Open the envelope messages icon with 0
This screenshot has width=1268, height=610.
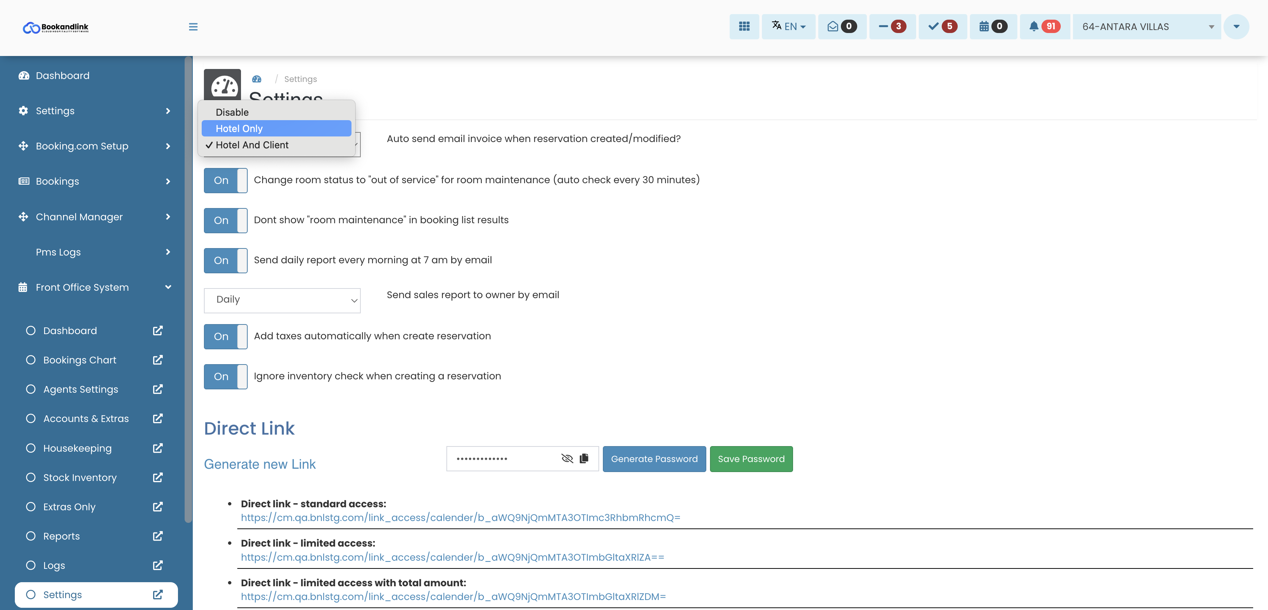842,27
